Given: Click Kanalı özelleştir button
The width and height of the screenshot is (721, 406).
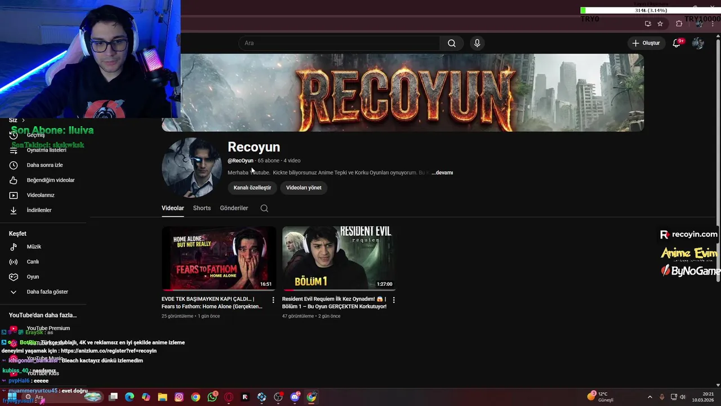Looking at the screenshot, I should [x=252, y=188].
